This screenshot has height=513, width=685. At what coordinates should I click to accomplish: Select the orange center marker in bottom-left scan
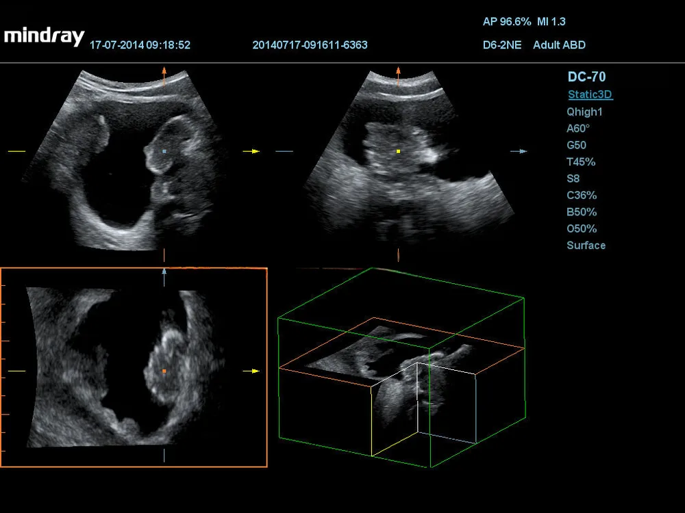(164, 371)
